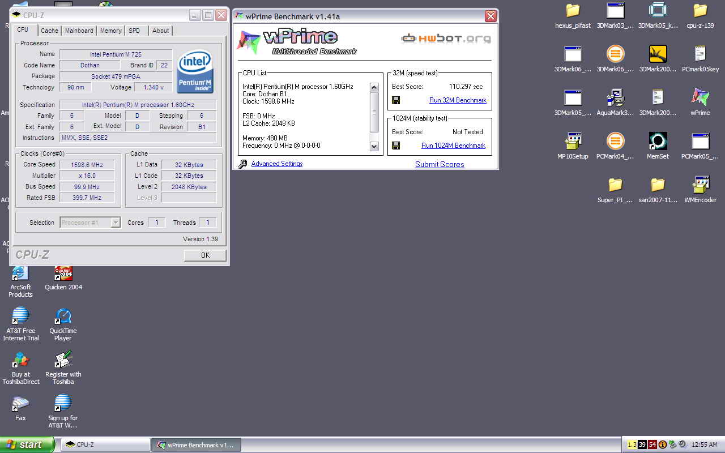Viewport: 725px width, 453px height.
Task: Click the taskbar clock showing 12:55 AM
Action: point(704,445)
